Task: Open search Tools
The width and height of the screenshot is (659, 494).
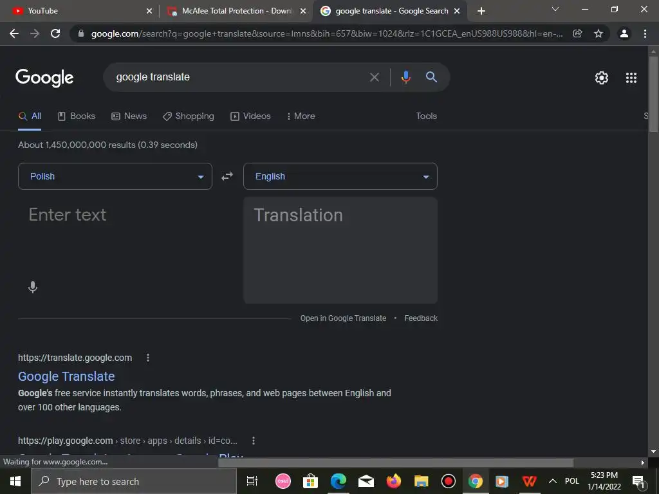Action: [426, 116]
